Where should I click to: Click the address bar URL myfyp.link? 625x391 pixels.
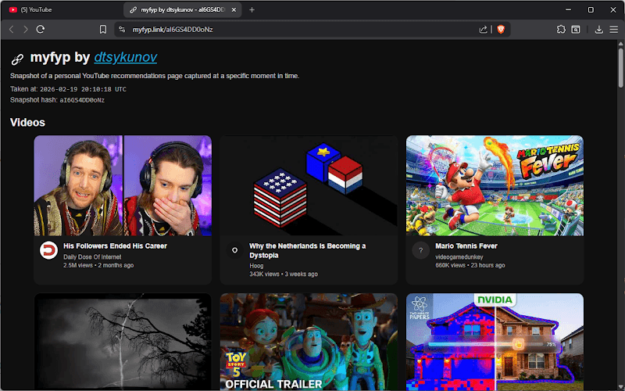coord(173,30)
